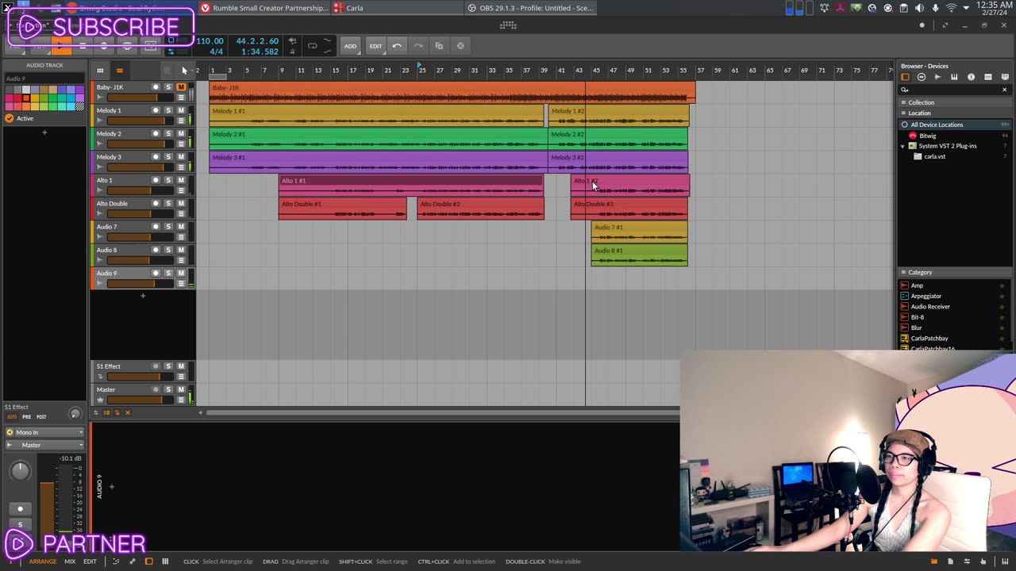This screenshot has height=571, width=1016.
Task: Unmute the Baby- J1K track
Action: [181, 87]
